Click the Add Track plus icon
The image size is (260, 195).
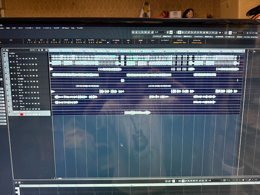pos(4,50)
